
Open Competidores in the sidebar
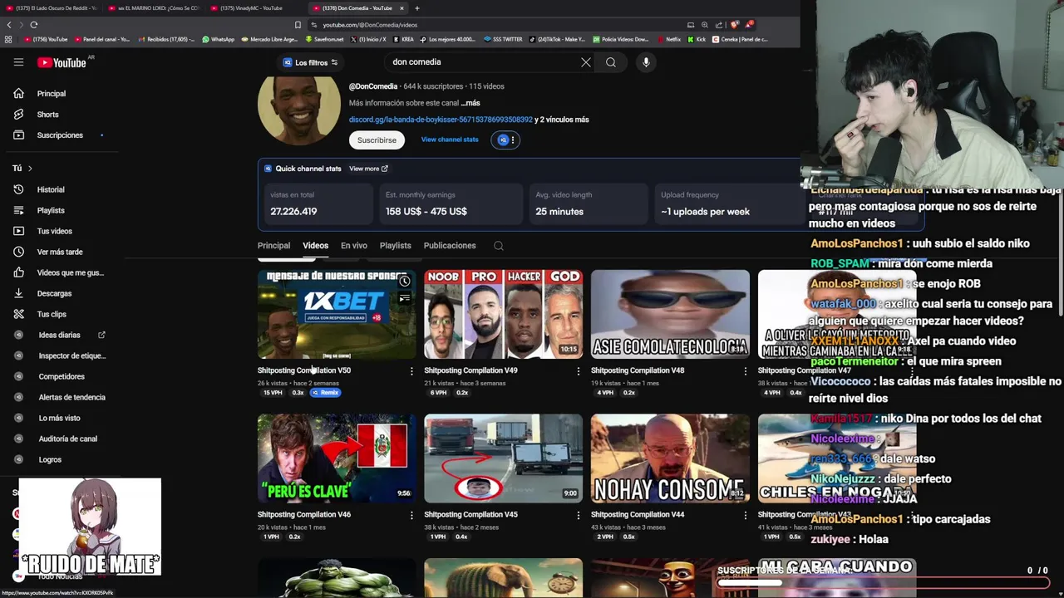click(62, 376)
